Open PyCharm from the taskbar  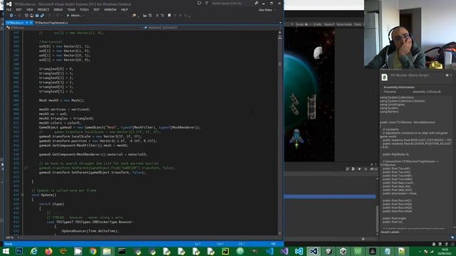(225, 251)
